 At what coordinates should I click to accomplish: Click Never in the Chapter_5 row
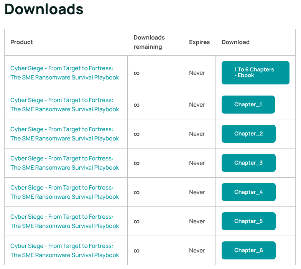(197, 221)
